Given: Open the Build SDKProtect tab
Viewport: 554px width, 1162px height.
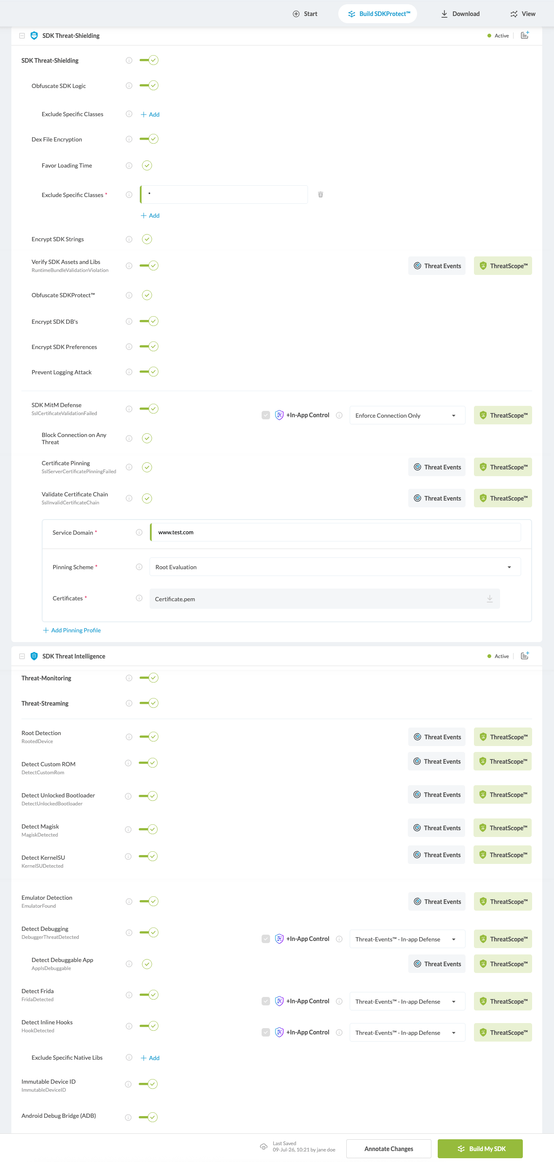Looking at the screenshot, I should pyautogui.click(x=378, y=13).
